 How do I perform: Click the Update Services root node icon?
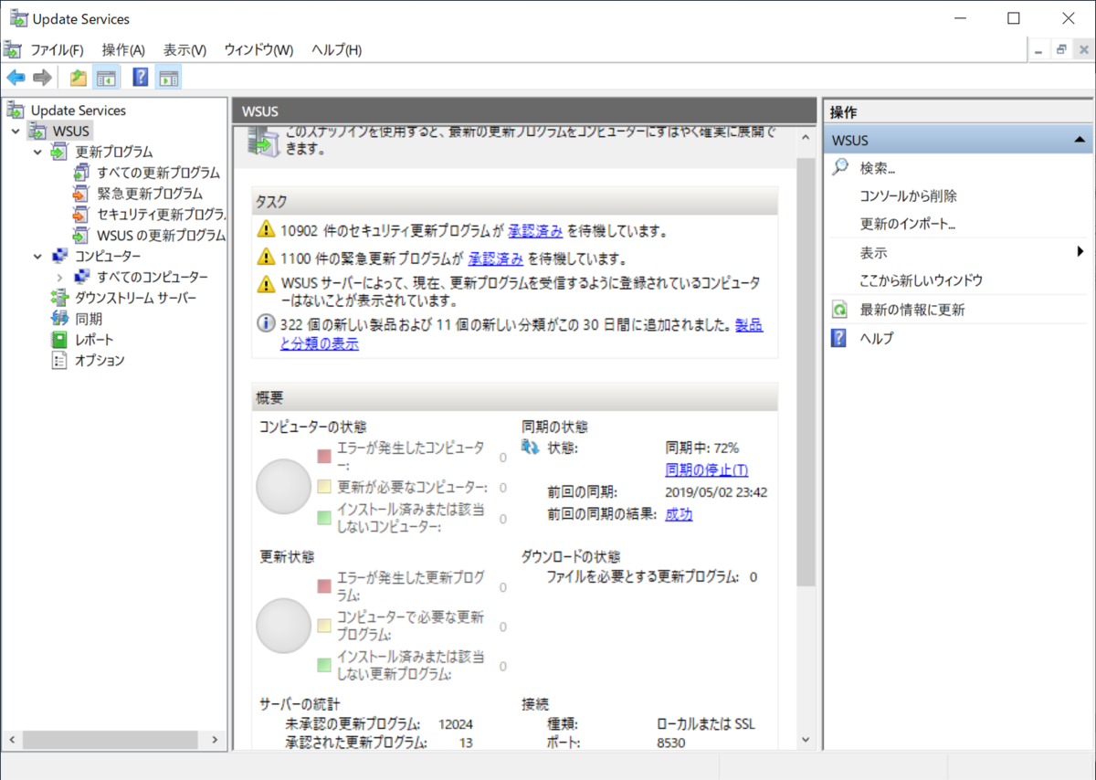pos(16,111)
